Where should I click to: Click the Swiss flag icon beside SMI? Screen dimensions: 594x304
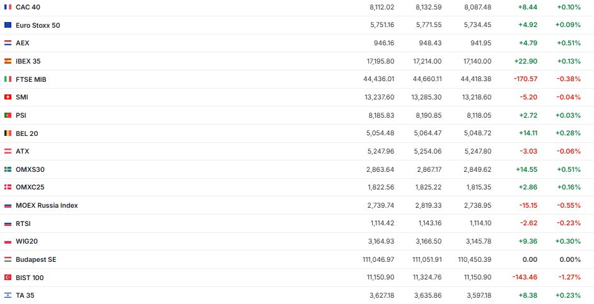pos(8,97)
